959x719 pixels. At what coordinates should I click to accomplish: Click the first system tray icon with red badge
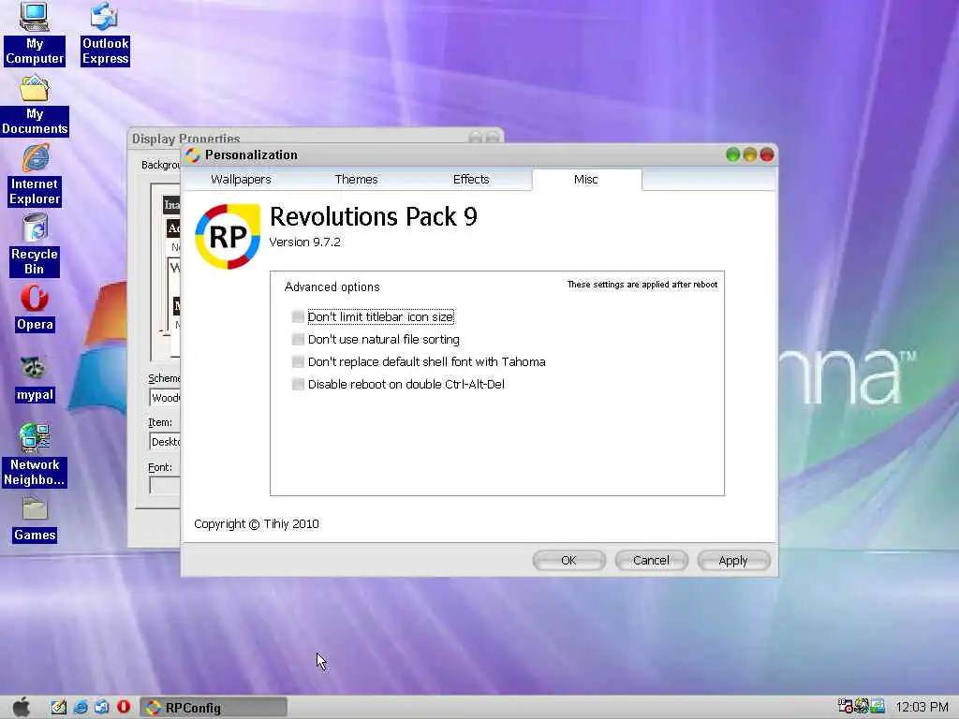846,706
